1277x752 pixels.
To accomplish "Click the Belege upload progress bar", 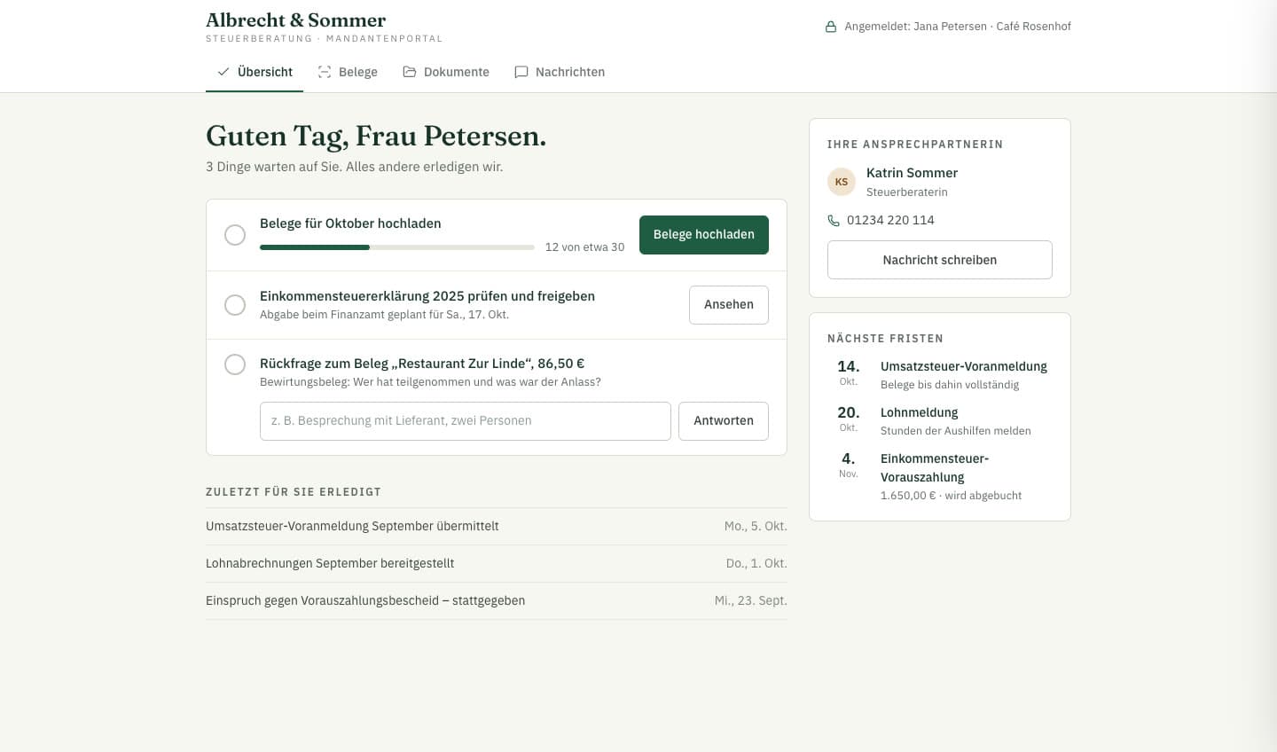I will (x=397, y=247).
